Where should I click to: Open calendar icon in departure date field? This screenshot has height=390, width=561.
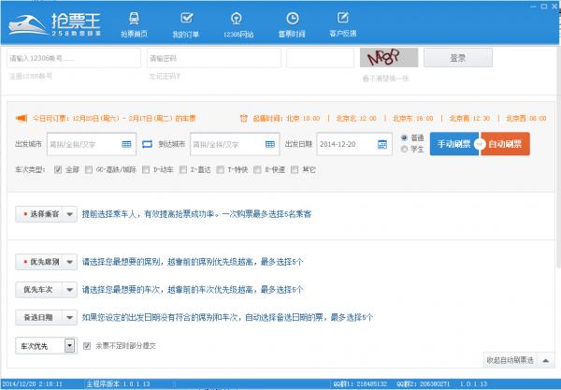381,145
